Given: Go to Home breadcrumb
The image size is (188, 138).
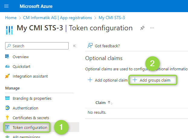Looking at the screenshot, I should (x=11, y=18).
